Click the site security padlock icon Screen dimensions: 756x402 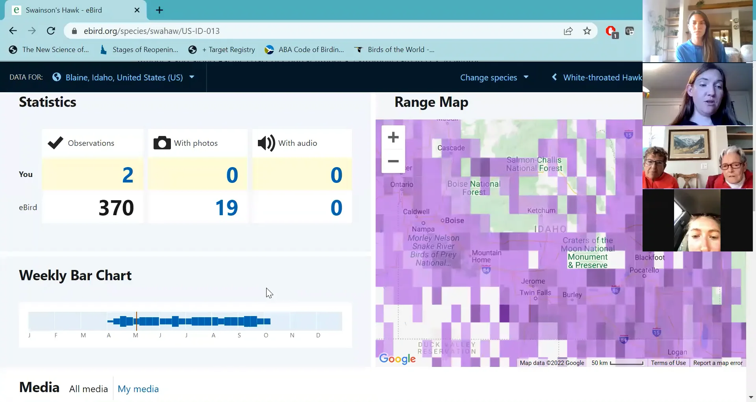74,31
